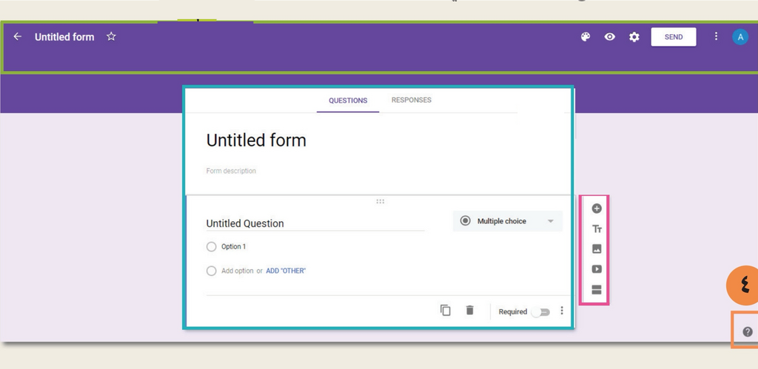Viewport: 758px width, 369px height.
Task: Add a question with the plus icon
Action: (597, 209)
